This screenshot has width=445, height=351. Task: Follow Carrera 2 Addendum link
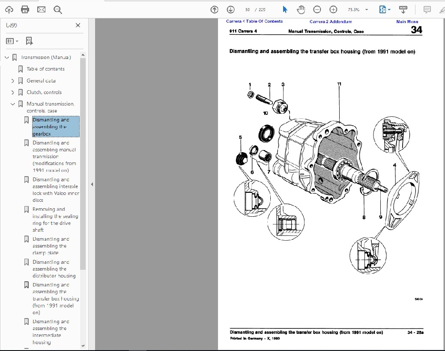pos(331,21)
